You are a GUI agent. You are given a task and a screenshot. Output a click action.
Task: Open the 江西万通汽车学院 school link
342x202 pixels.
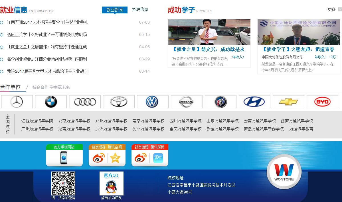click(x=37, y=121)
